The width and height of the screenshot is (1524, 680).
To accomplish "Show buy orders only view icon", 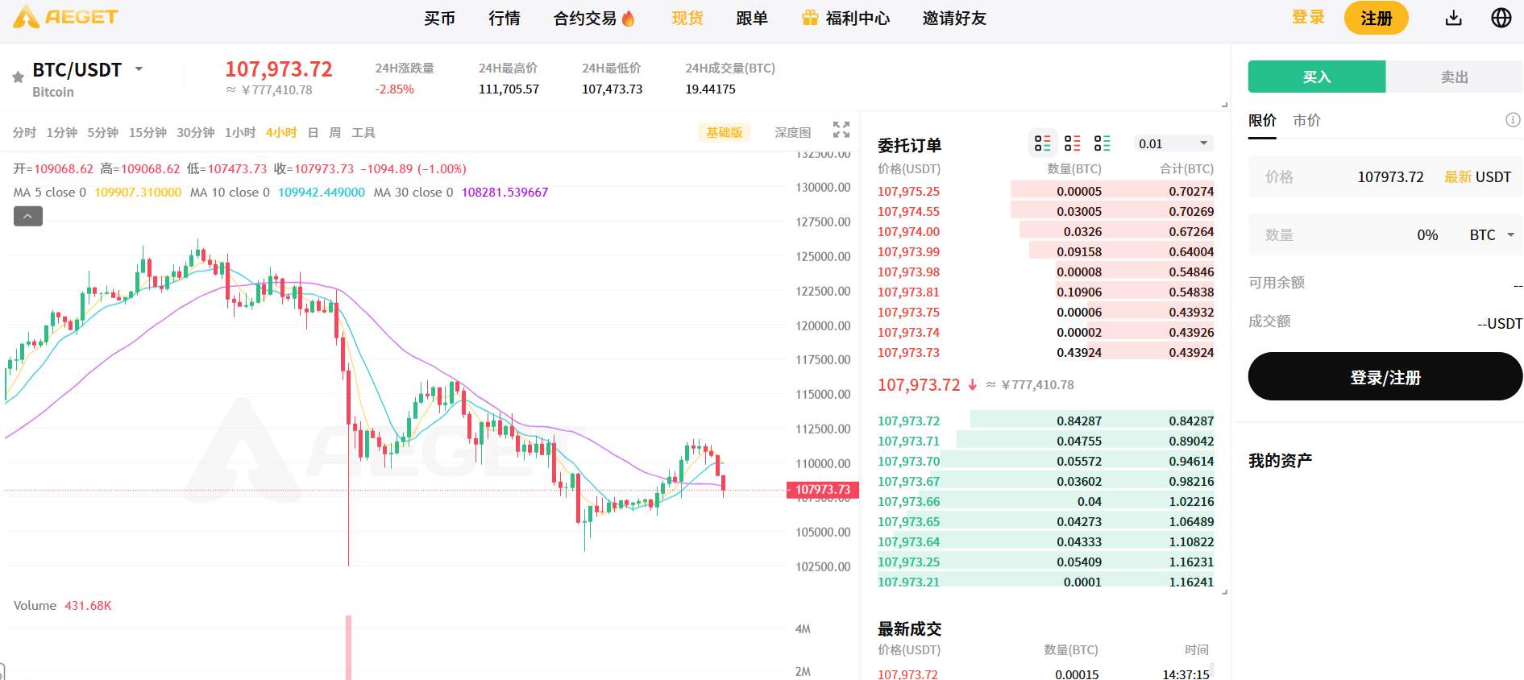I will click(x=1102, y=143).
